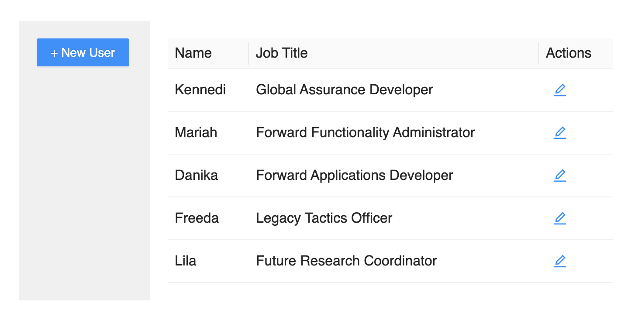Select the Legacy Tactics Officer cell
This screenshot has width=642, height=317.
click(324, 218)
